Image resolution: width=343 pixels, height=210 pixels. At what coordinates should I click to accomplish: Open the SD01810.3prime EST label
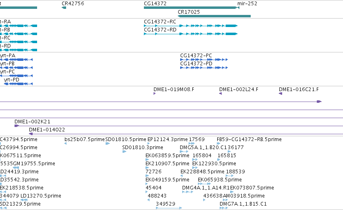[143, 148]
